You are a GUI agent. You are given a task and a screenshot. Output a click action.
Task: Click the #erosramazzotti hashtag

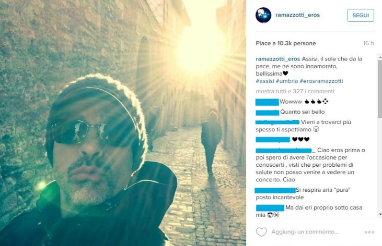[x=321, y=81]
